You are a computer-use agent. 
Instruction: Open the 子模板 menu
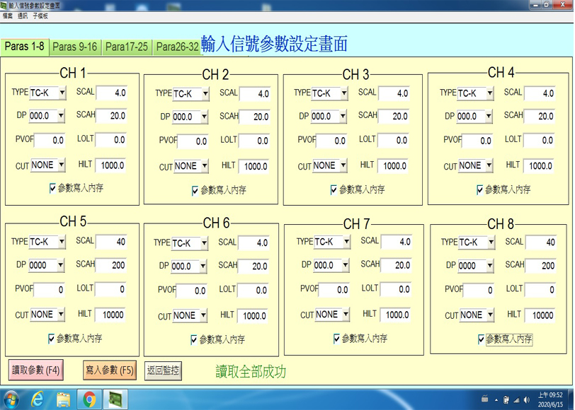point(40,16)
